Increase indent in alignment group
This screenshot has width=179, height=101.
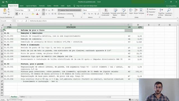(55, 14)
